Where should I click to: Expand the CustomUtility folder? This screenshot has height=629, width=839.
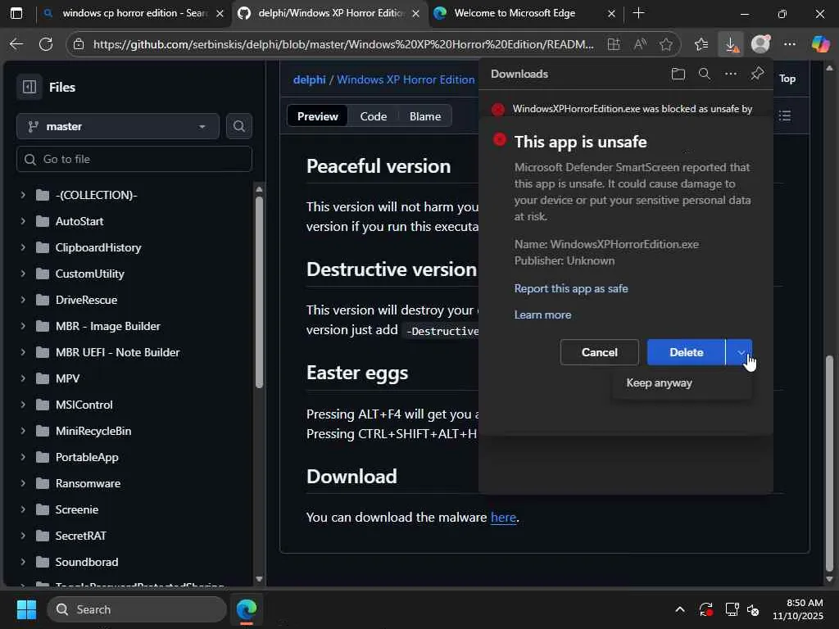23,274
